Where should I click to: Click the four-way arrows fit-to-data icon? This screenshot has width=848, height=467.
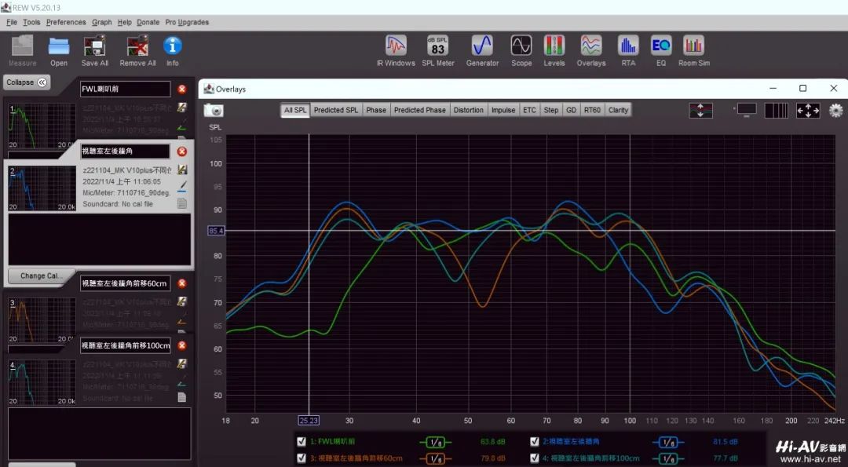pyautogui.click(x=808, y=110)
